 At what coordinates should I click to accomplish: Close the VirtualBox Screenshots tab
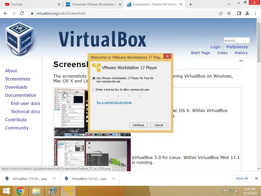pos(181,5)
